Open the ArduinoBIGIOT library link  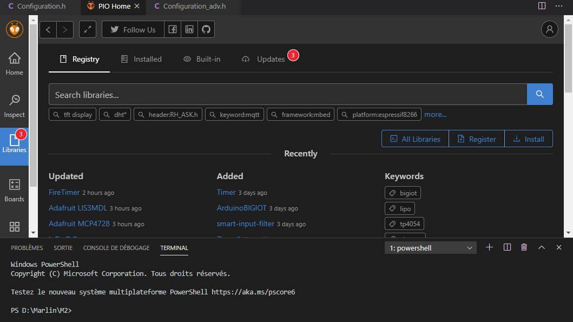[x=241, y=208]
